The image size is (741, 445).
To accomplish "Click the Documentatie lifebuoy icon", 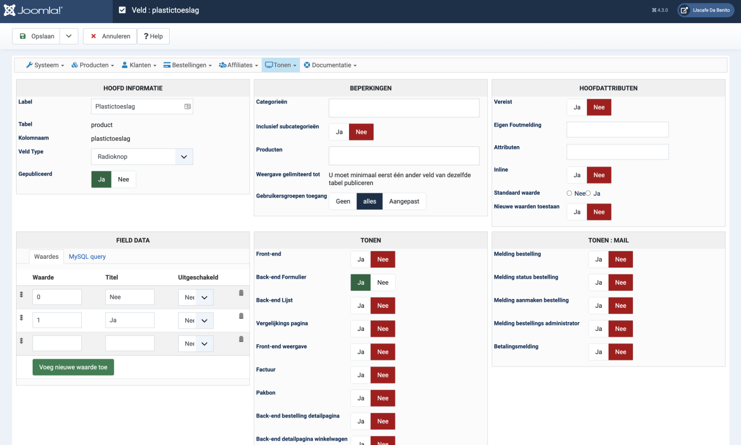I will pos(307,65).
